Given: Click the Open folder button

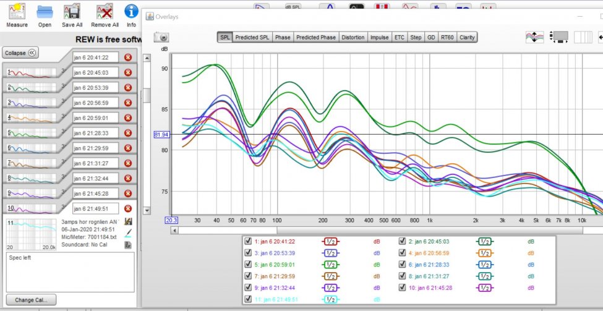Looking at the screenshot, I should [45, 11].
